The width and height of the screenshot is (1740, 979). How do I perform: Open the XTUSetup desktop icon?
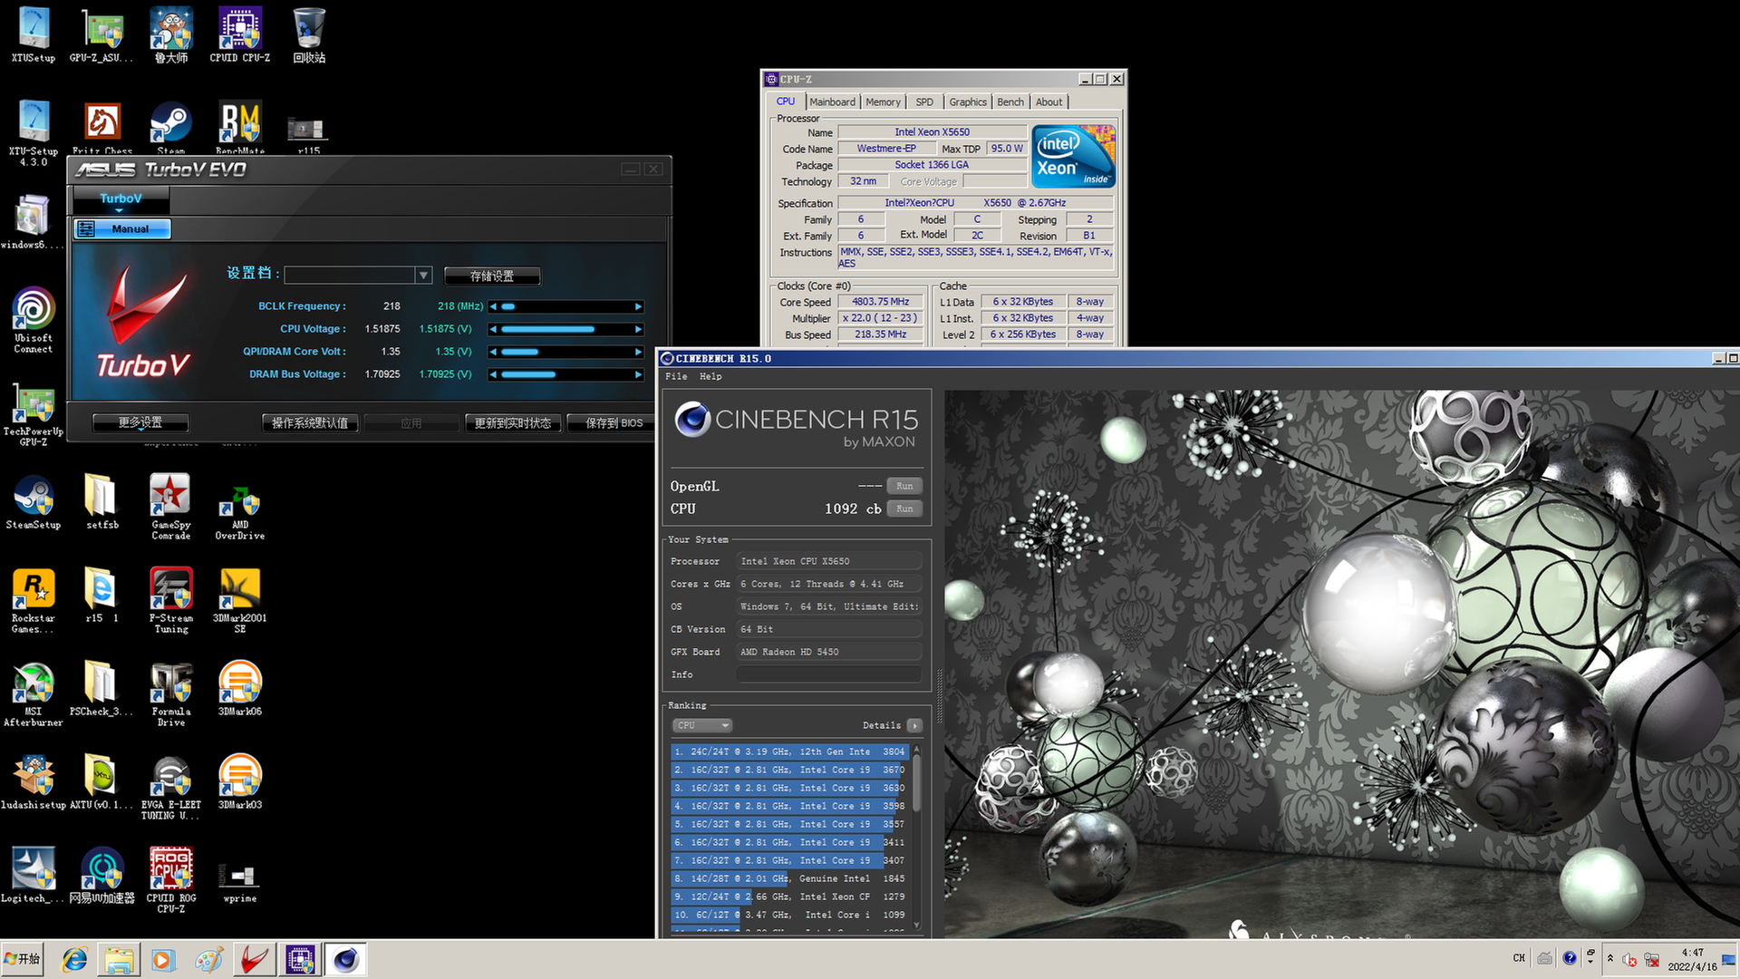pos(34,34)
